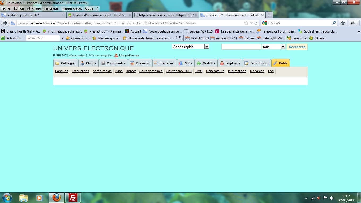Click the BP-ELECTRO RoboForm login
The image size is (361, 203).
coord(197,38)
